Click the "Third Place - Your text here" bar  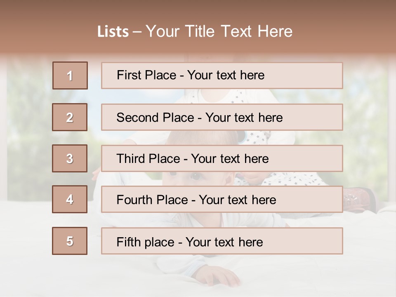222,158
